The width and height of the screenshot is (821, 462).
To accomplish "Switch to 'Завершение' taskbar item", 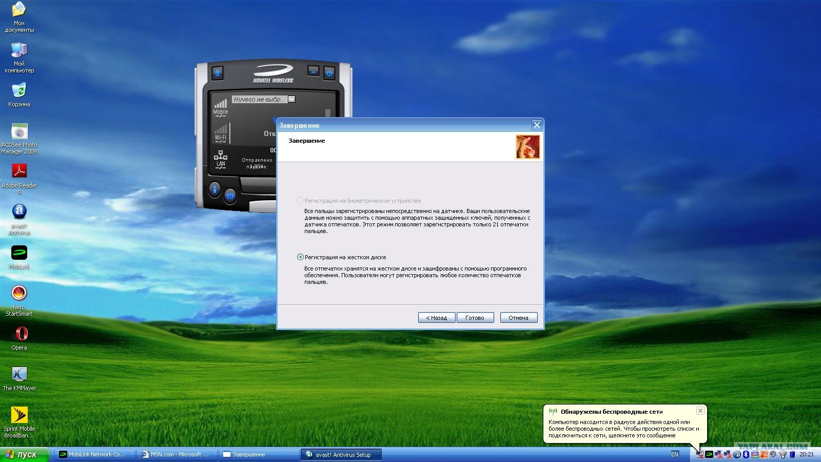I will coord(259,454).
